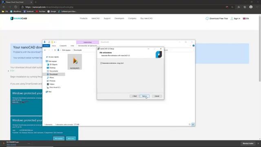Click the Abrir archivo link in download bar
Viewport: 261px width, 147px height.
11,145
